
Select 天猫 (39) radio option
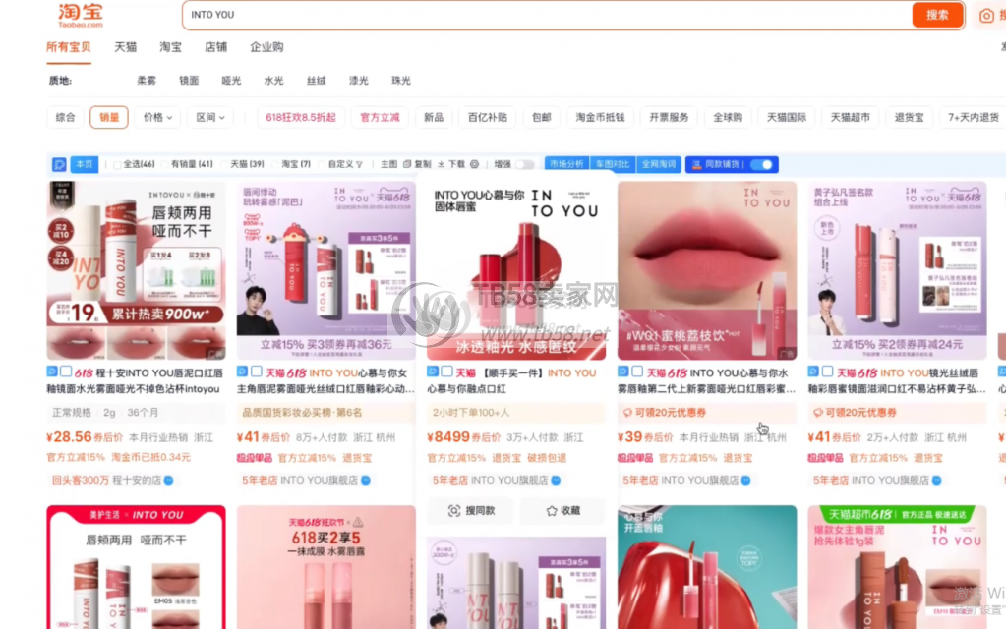click(x=224, y=165)
